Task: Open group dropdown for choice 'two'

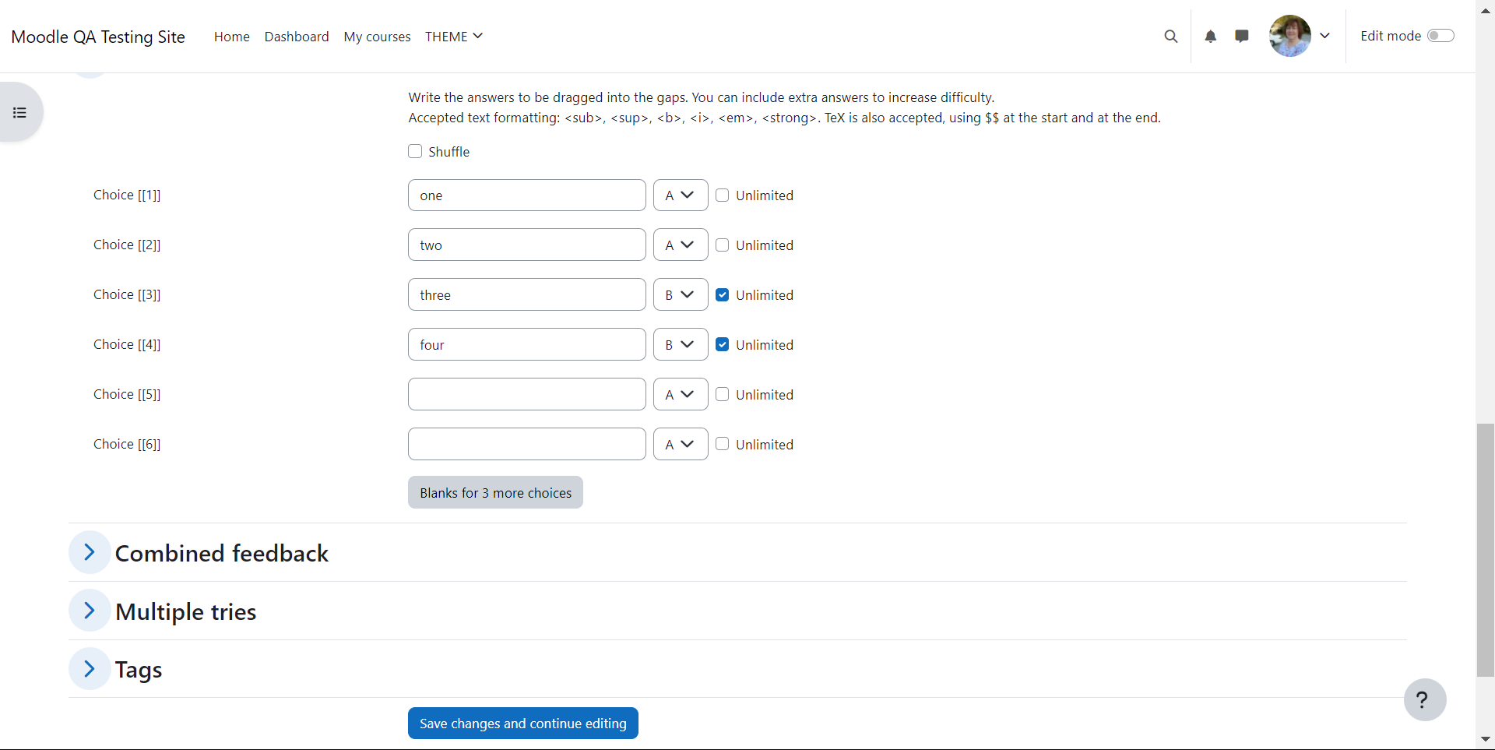Action: click(x=681, y=245)
